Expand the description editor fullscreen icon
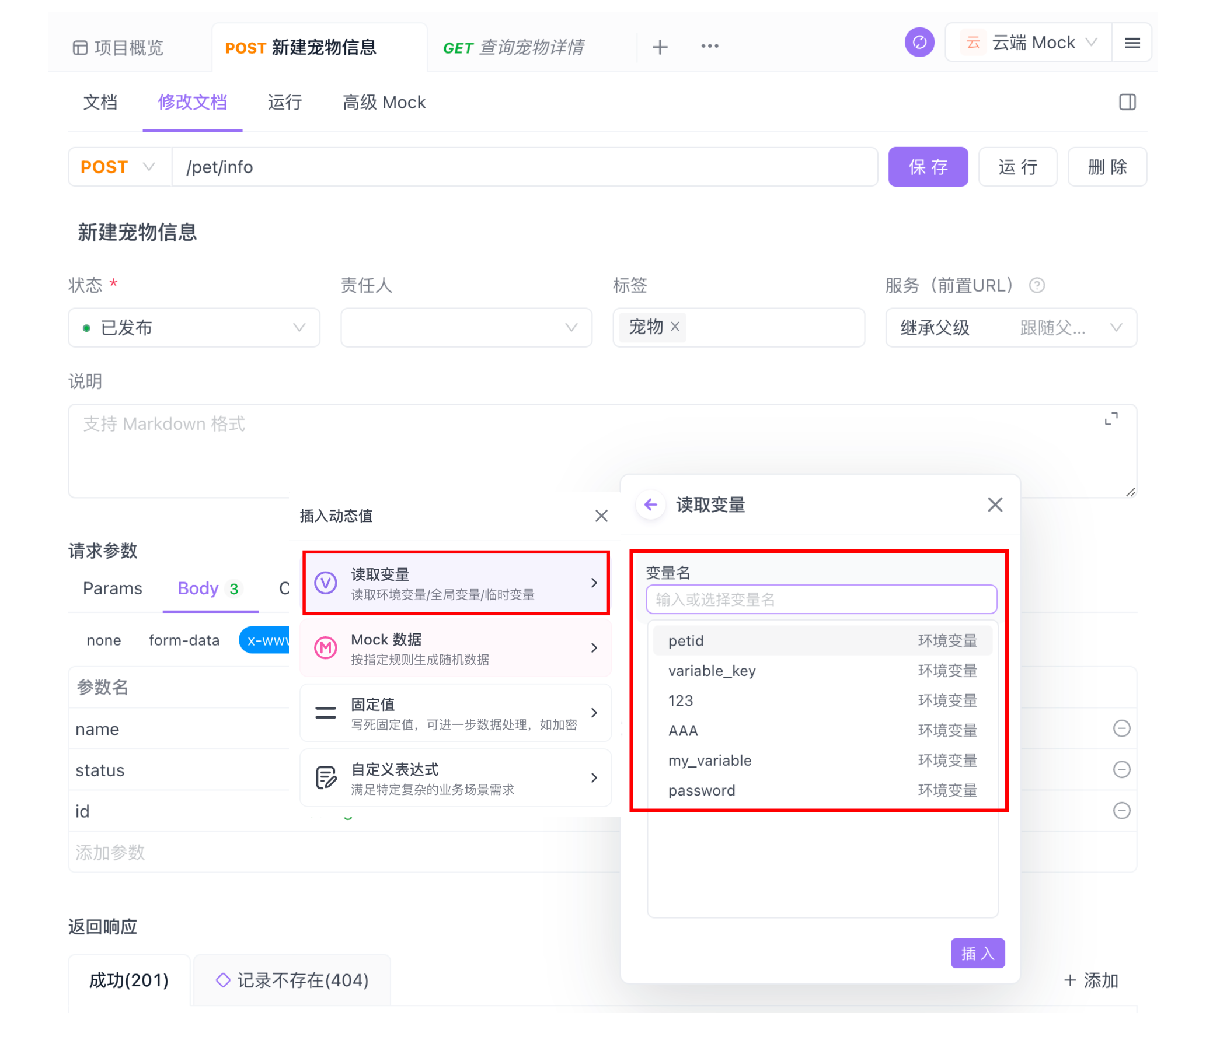Image resolution: width=1213 pixels, height=1037 pixels. coord(1110,419)
